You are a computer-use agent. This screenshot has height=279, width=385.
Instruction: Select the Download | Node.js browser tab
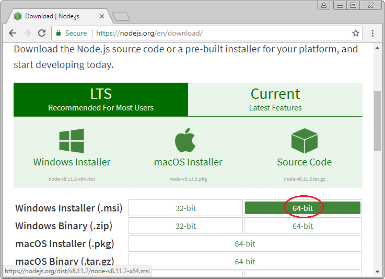click(60, 16)
